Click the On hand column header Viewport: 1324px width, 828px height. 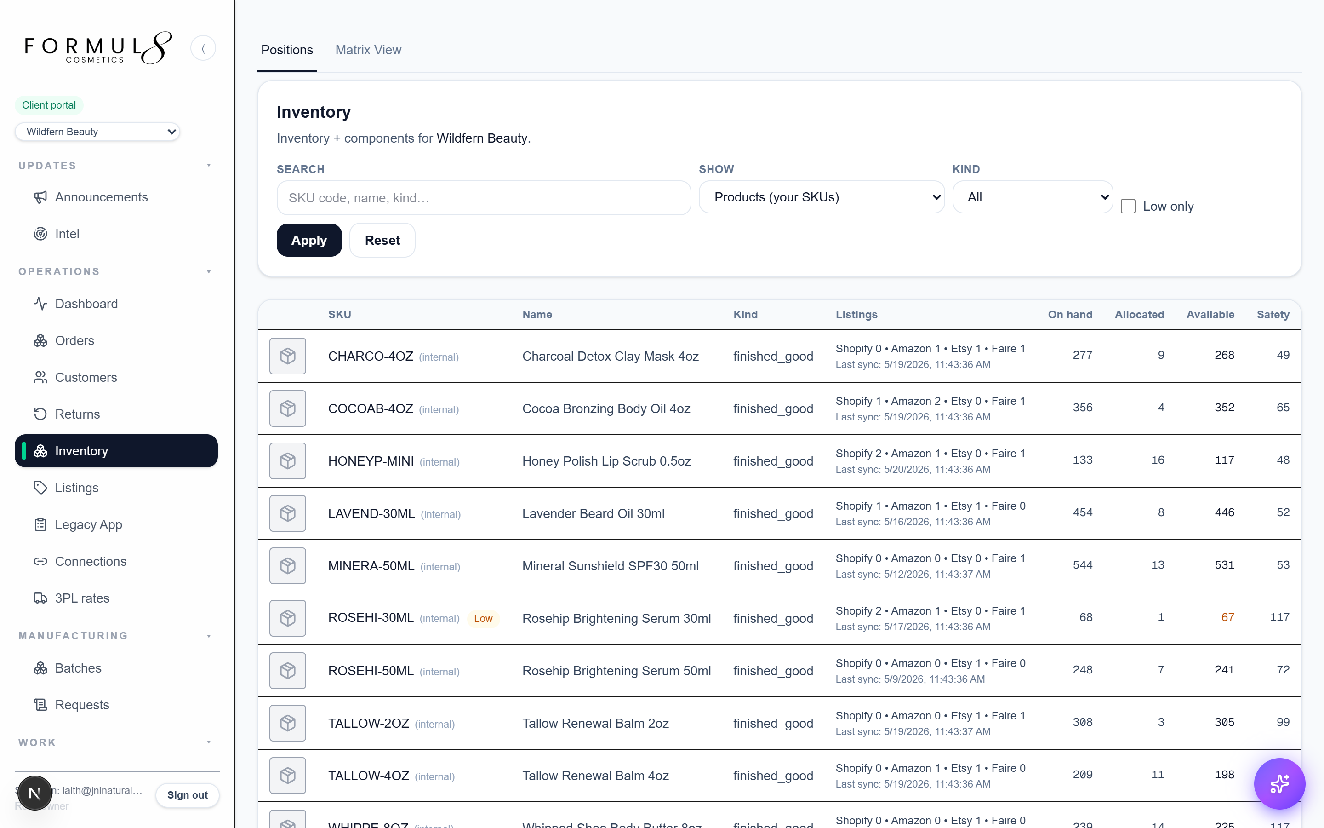pos(1070,314)
